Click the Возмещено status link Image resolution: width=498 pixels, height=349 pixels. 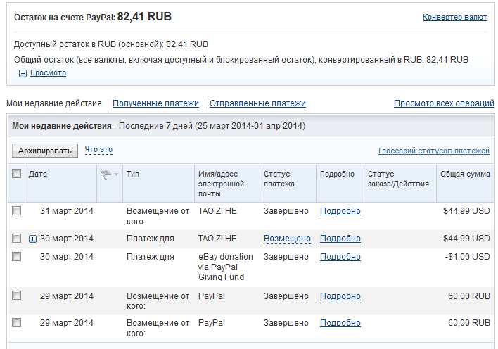point(287,239)
